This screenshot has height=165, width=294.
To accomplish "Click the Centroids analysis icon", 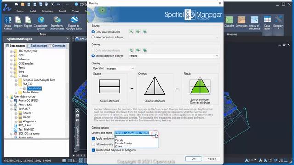I will pos(242,22).
